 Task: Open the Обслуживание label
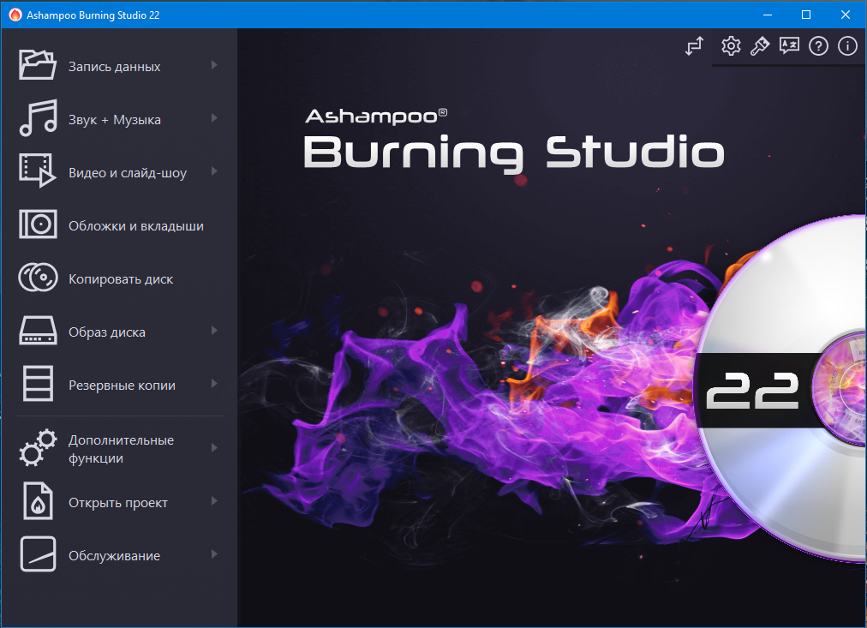115,556
